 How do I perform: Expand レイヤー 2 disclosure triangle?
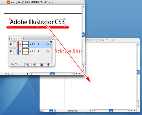click(x=20, y=44)
